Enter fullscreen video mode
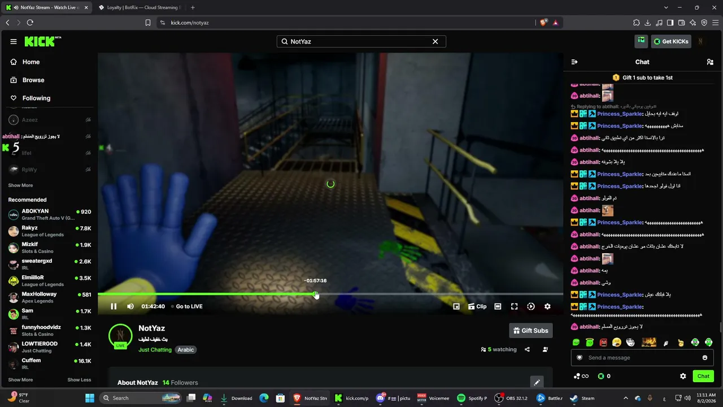Screen dimensions: 723x407 pyautogui.click(x=515, y=306)
